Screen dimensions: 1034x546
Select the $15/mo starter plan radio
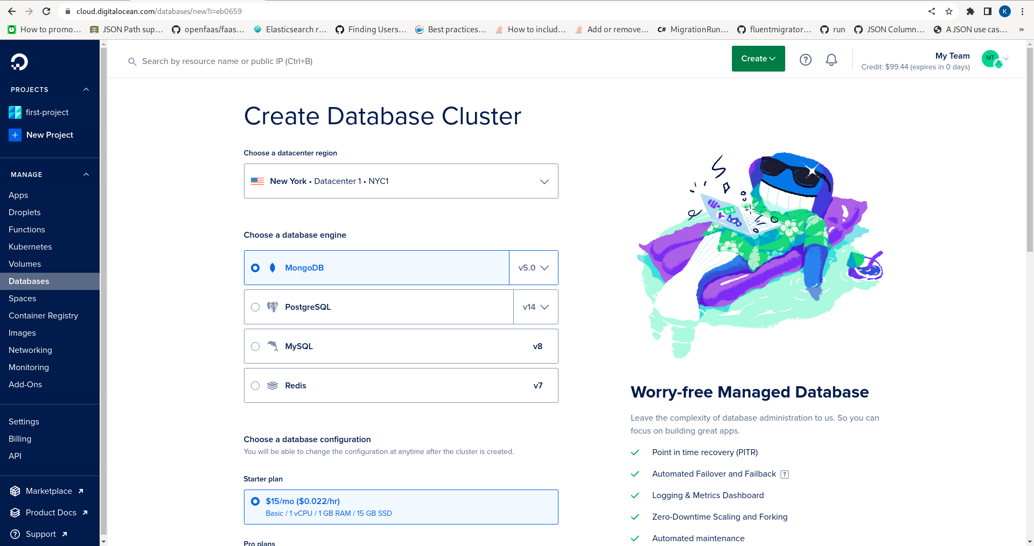tap(255, 501)
